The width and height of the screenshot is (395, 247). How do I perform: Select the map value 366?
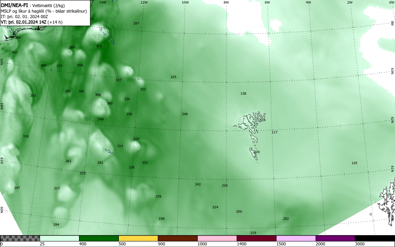18,37
